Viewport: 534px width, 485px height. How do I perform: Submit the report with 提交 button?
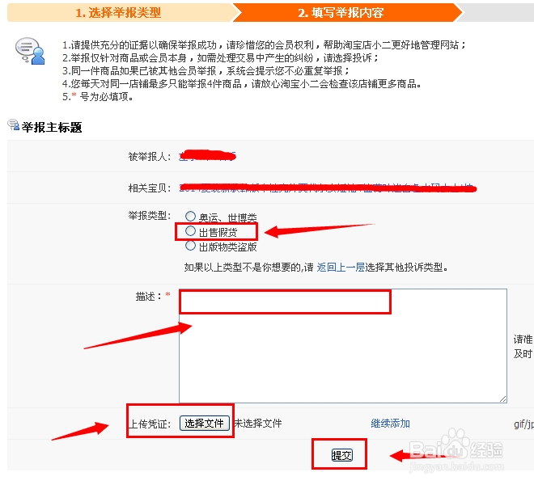click(x=342, y=455)
